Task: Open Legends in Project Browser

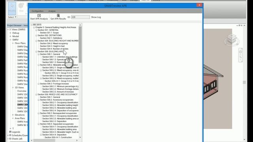Action: point(16,132)
